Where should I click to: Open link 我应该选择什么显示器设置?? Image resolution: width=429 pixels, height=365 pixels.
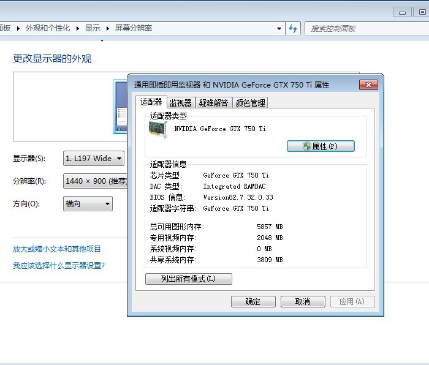59,265
